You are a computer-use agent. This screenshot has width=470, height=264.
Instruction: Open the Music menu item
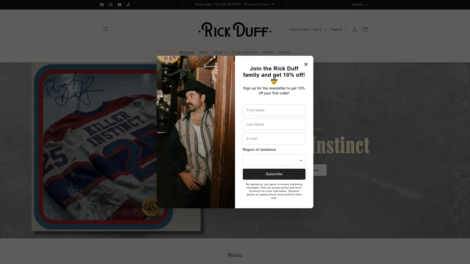click(x=204, y=52)
